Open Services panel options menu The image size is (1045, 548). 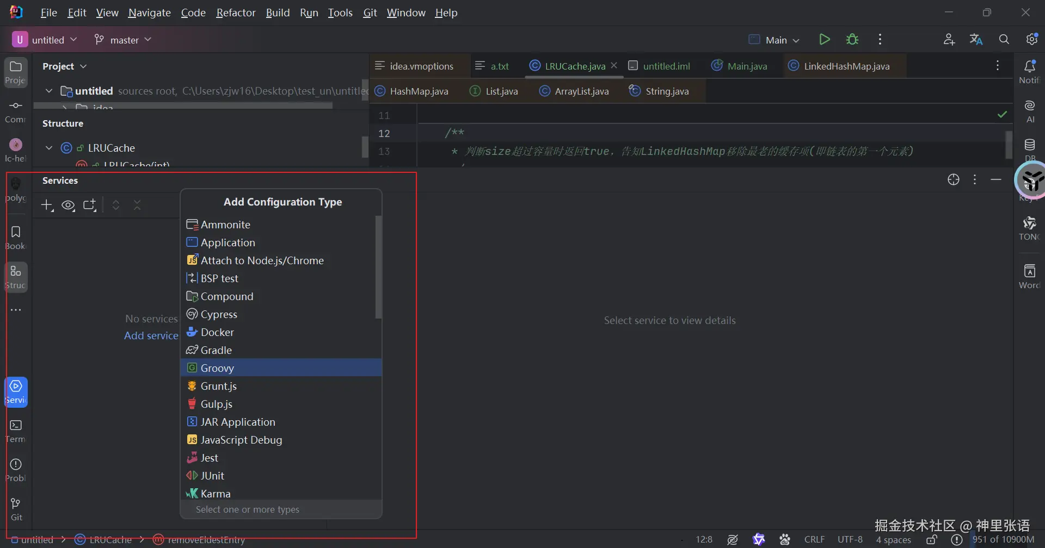point(975,180)
